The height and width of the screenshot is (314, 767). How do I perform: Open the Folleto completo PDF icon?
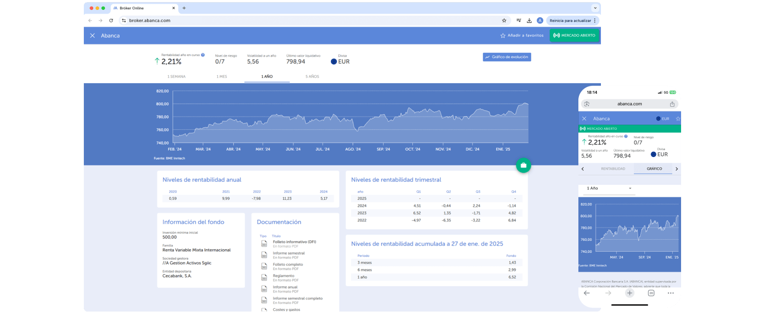click(x=264, y=266)
